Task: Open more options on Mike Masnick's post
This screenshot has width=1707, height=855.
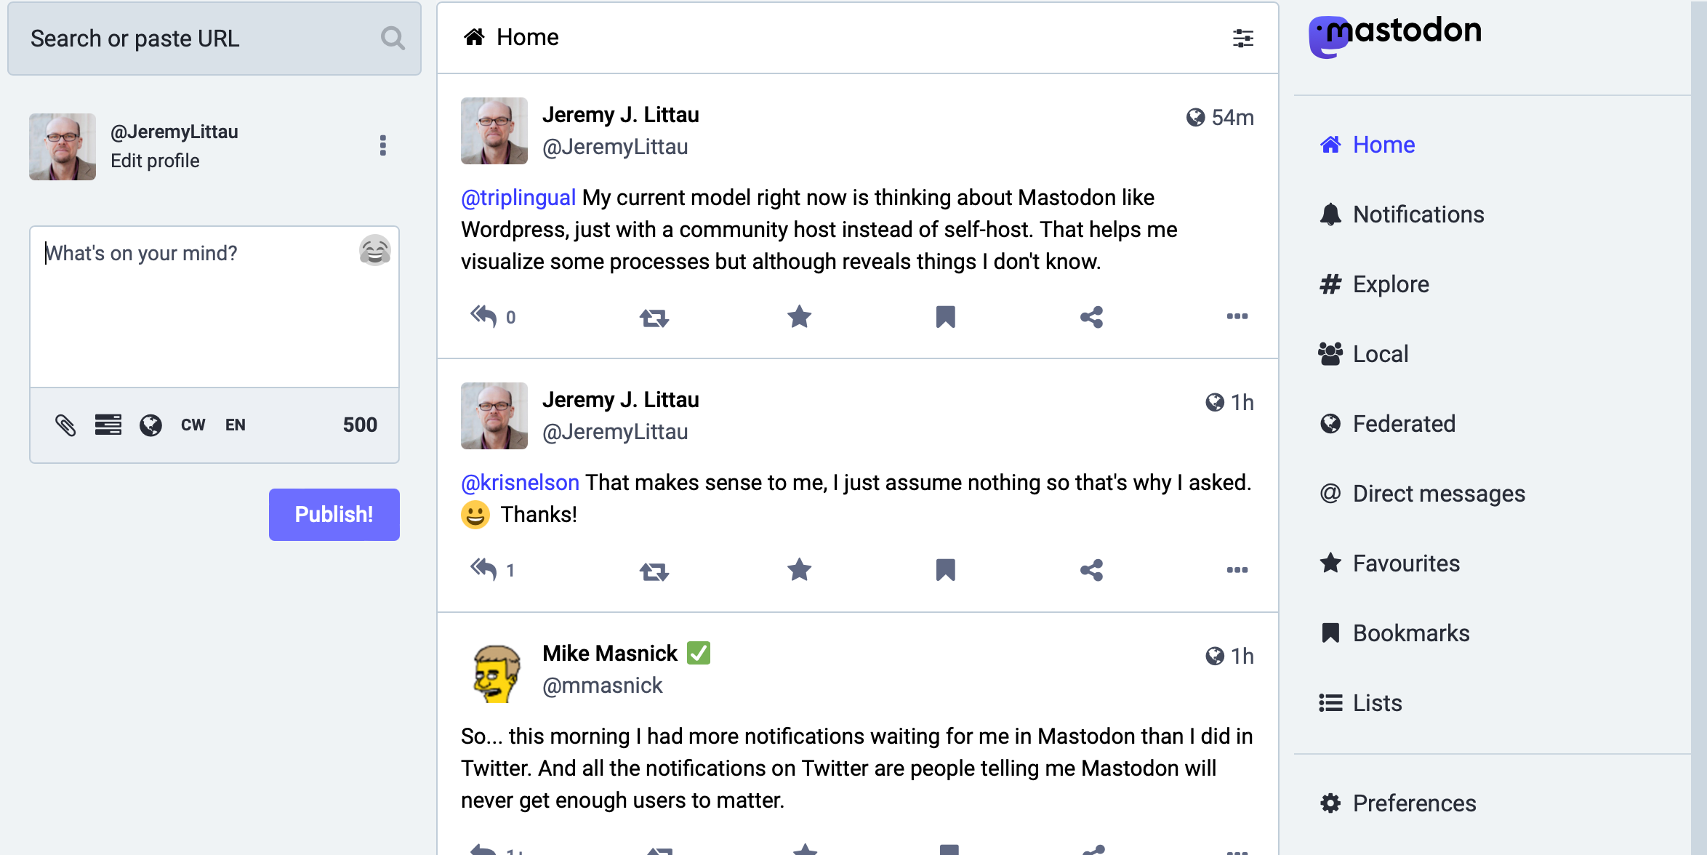Action: click(1236, 849)
